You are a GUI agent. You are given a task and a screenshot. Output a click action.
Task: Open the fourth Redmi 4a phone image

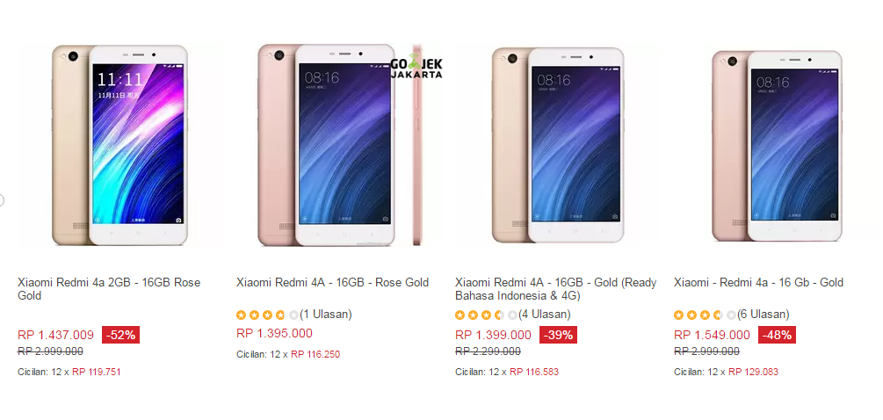click(x=776, y=145)
